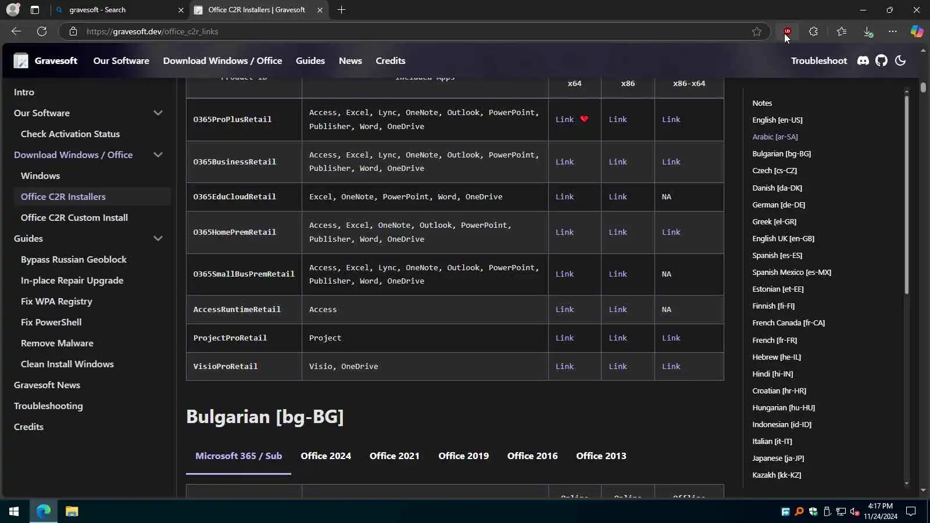Launch Copilot from the browser toolbar
The height and width of the screenshot is (523, 930).
click(917, 31)
